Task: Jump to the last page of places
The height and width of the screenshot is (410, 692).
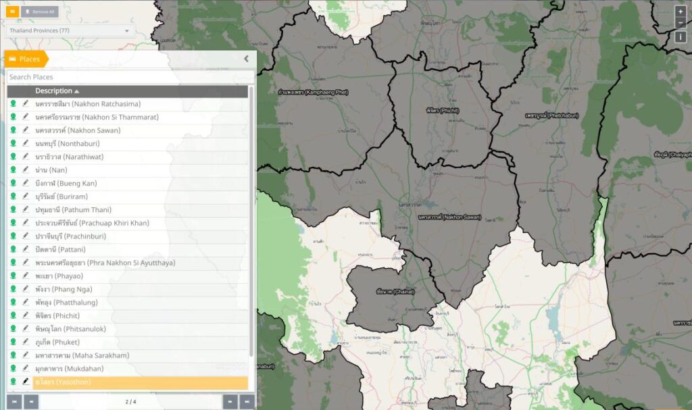Action: point(247,402)
